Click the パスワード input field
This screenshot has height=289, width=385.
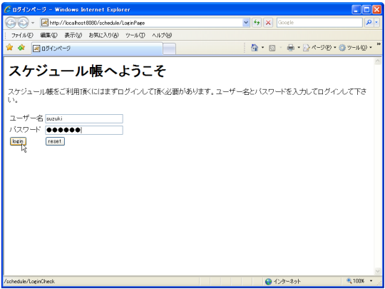(84, 131)
